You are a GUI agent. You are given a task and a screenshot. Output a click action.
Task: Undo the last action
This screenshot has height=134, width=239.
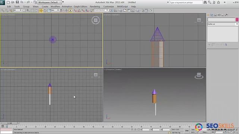[x=22, y=2]
